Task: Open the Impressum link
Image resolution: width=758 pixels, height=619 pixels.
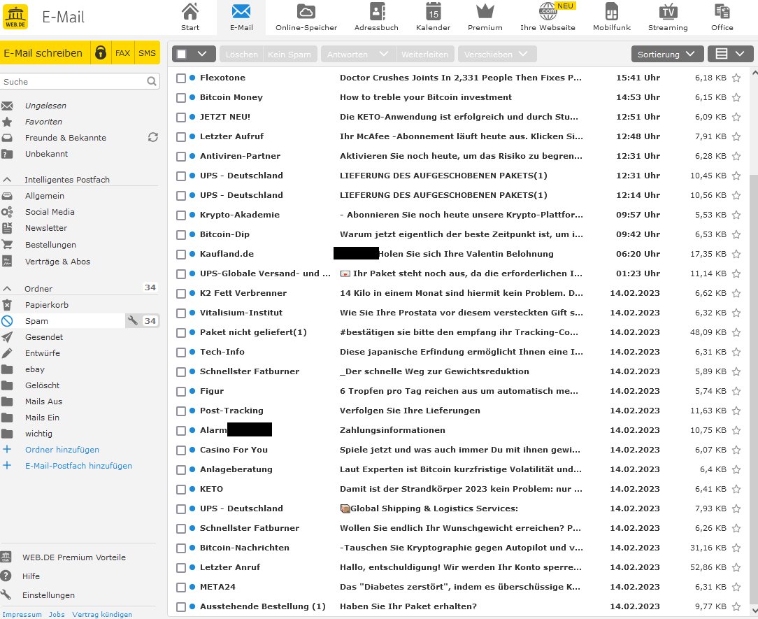Action: 22,614
